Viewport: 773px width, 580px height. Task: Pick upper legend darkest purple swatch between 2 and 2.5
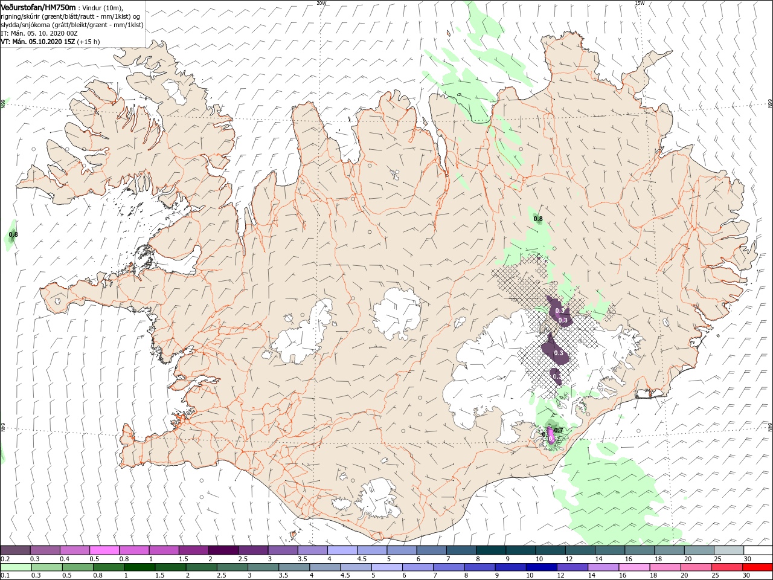click(223, 550)
